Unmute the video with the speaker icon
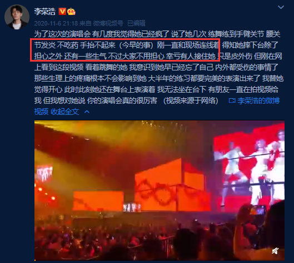This screenshot has height=263, width=294. [275, 251]
